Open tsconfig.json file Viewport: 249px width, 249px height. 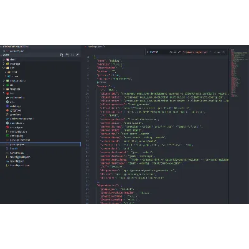pyautogui.click(x=17, y=161)
